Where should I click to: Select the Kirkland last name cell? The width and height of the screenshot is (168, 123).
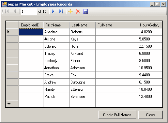tap(83, 54)
